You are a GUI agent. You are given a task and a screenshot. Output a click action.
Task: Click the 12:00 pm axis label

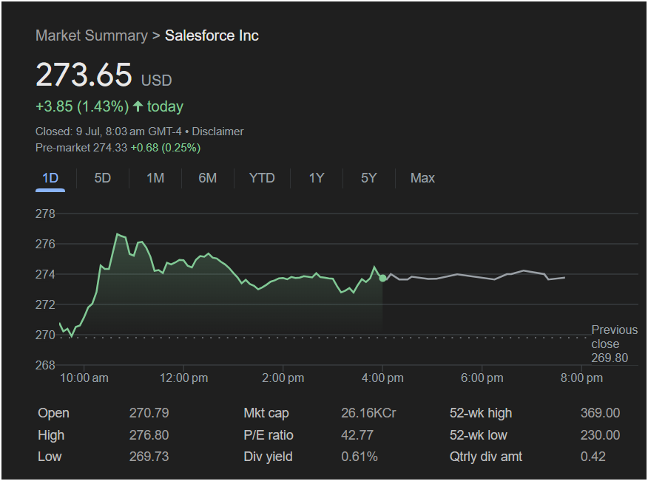tap(184, 378)
